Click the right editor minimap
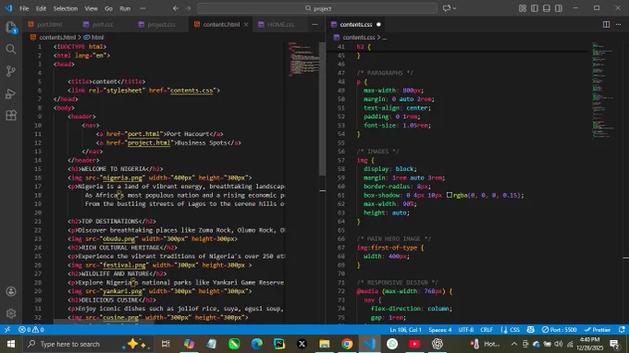 603,90
